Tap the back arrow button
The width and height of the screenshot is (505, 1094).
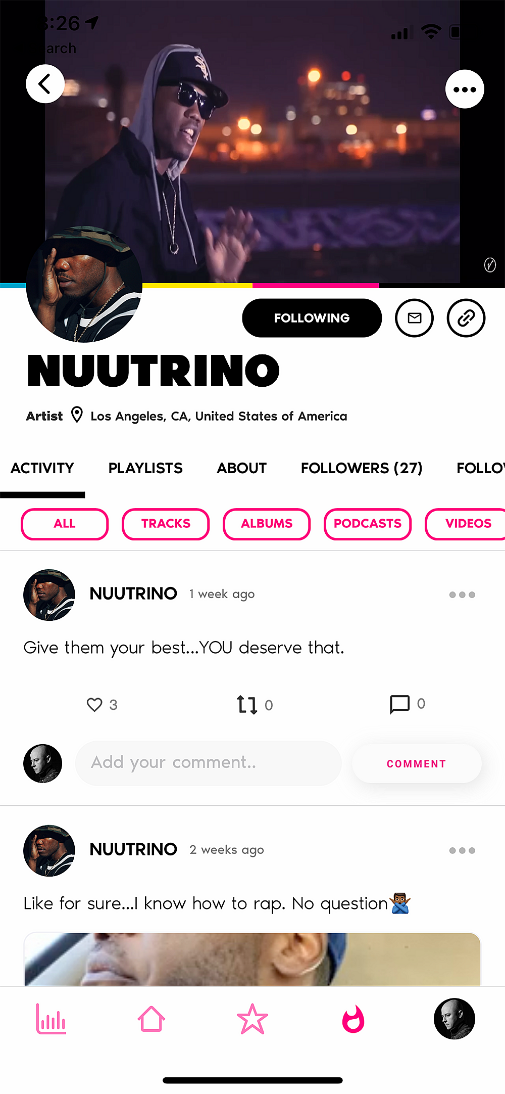[45, 84]
